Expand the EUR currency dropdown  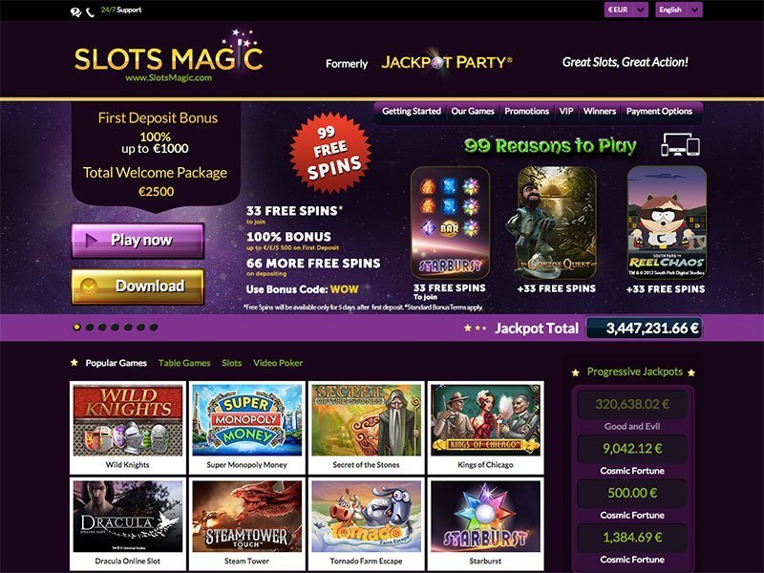click(626, 10)
